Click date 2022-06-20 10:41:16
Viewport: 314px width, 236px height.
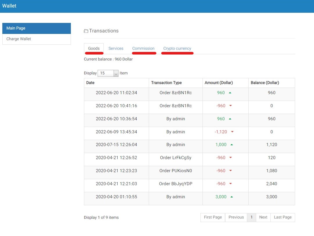116,106
